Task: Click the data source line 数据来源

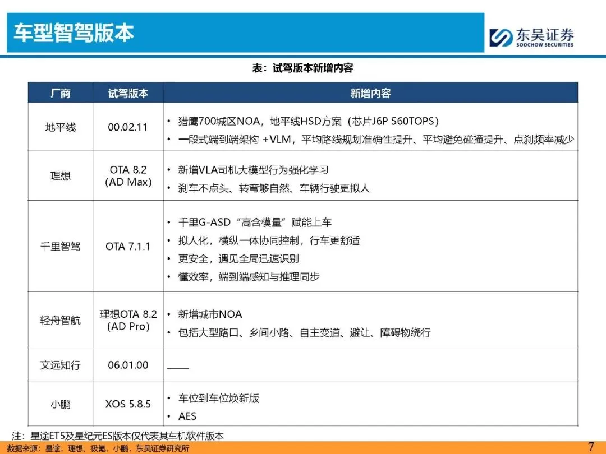Action: (98, 448)
